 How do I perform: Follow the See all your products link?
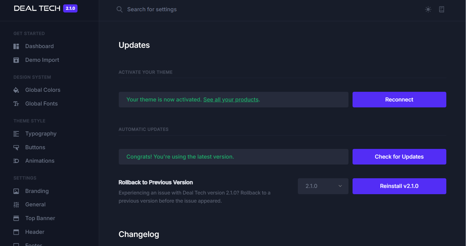(x=231, y=100)
